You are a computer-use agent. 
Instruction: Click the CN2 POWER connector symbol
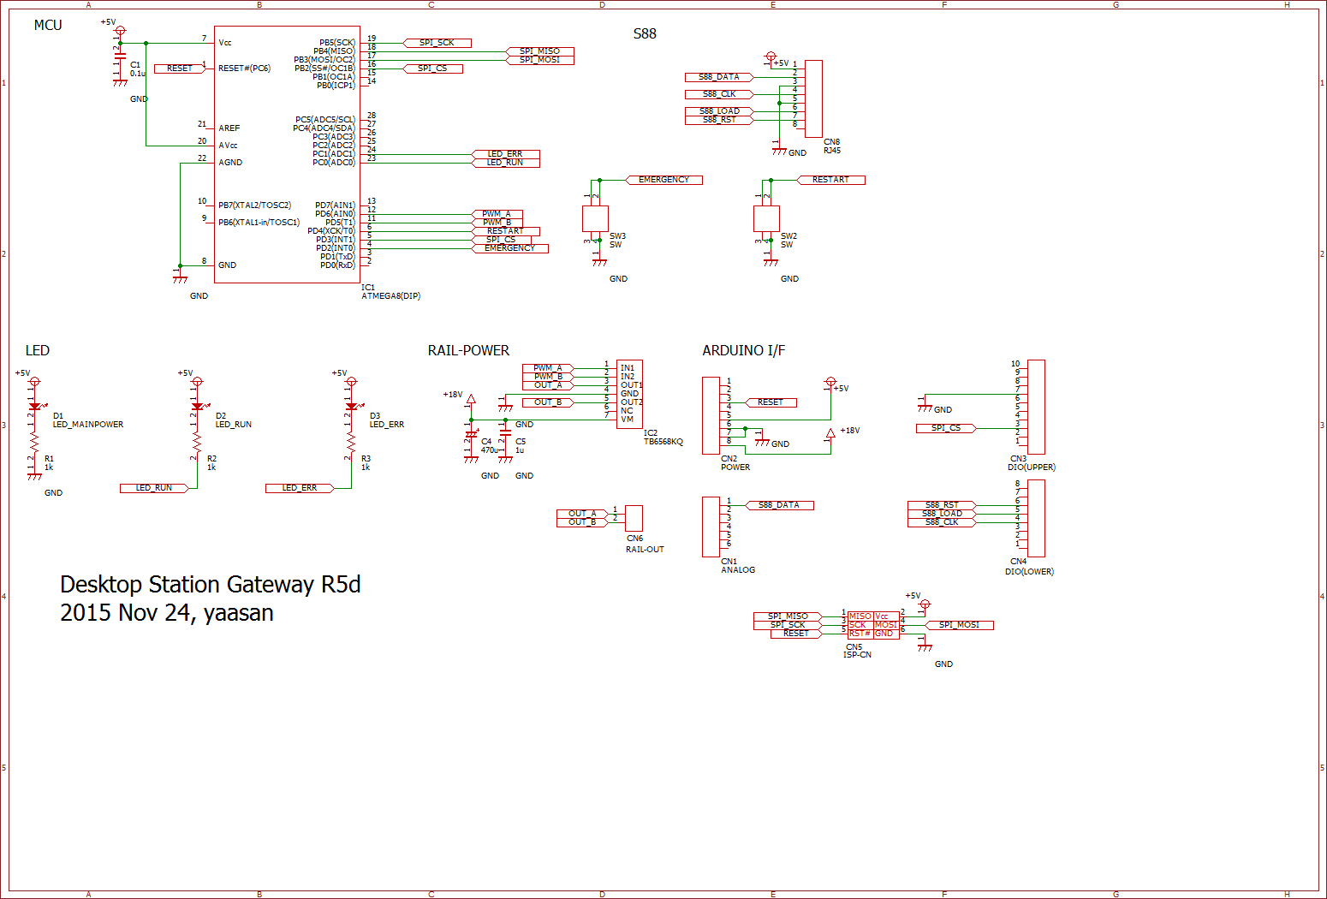711,415
